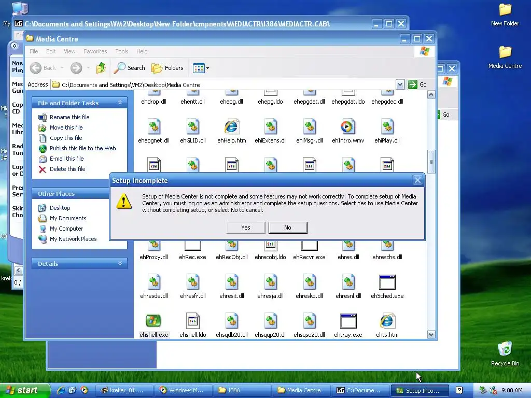This screenshot has width=531, height=398.
Task: Open Recycle Bin desktop icon
Action: tap(505, 353)
